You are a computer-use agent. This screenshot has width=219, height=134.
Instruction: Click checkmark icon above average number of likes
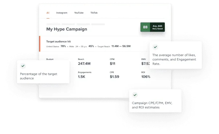click(x=155, y=47)
